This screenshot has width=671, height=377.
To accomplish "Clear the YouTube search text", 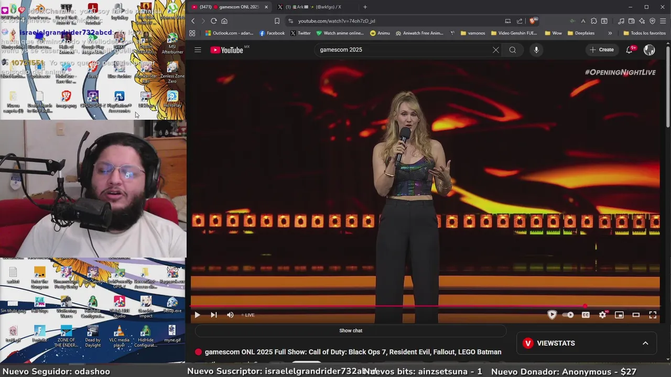I will (x=495, y=50).
